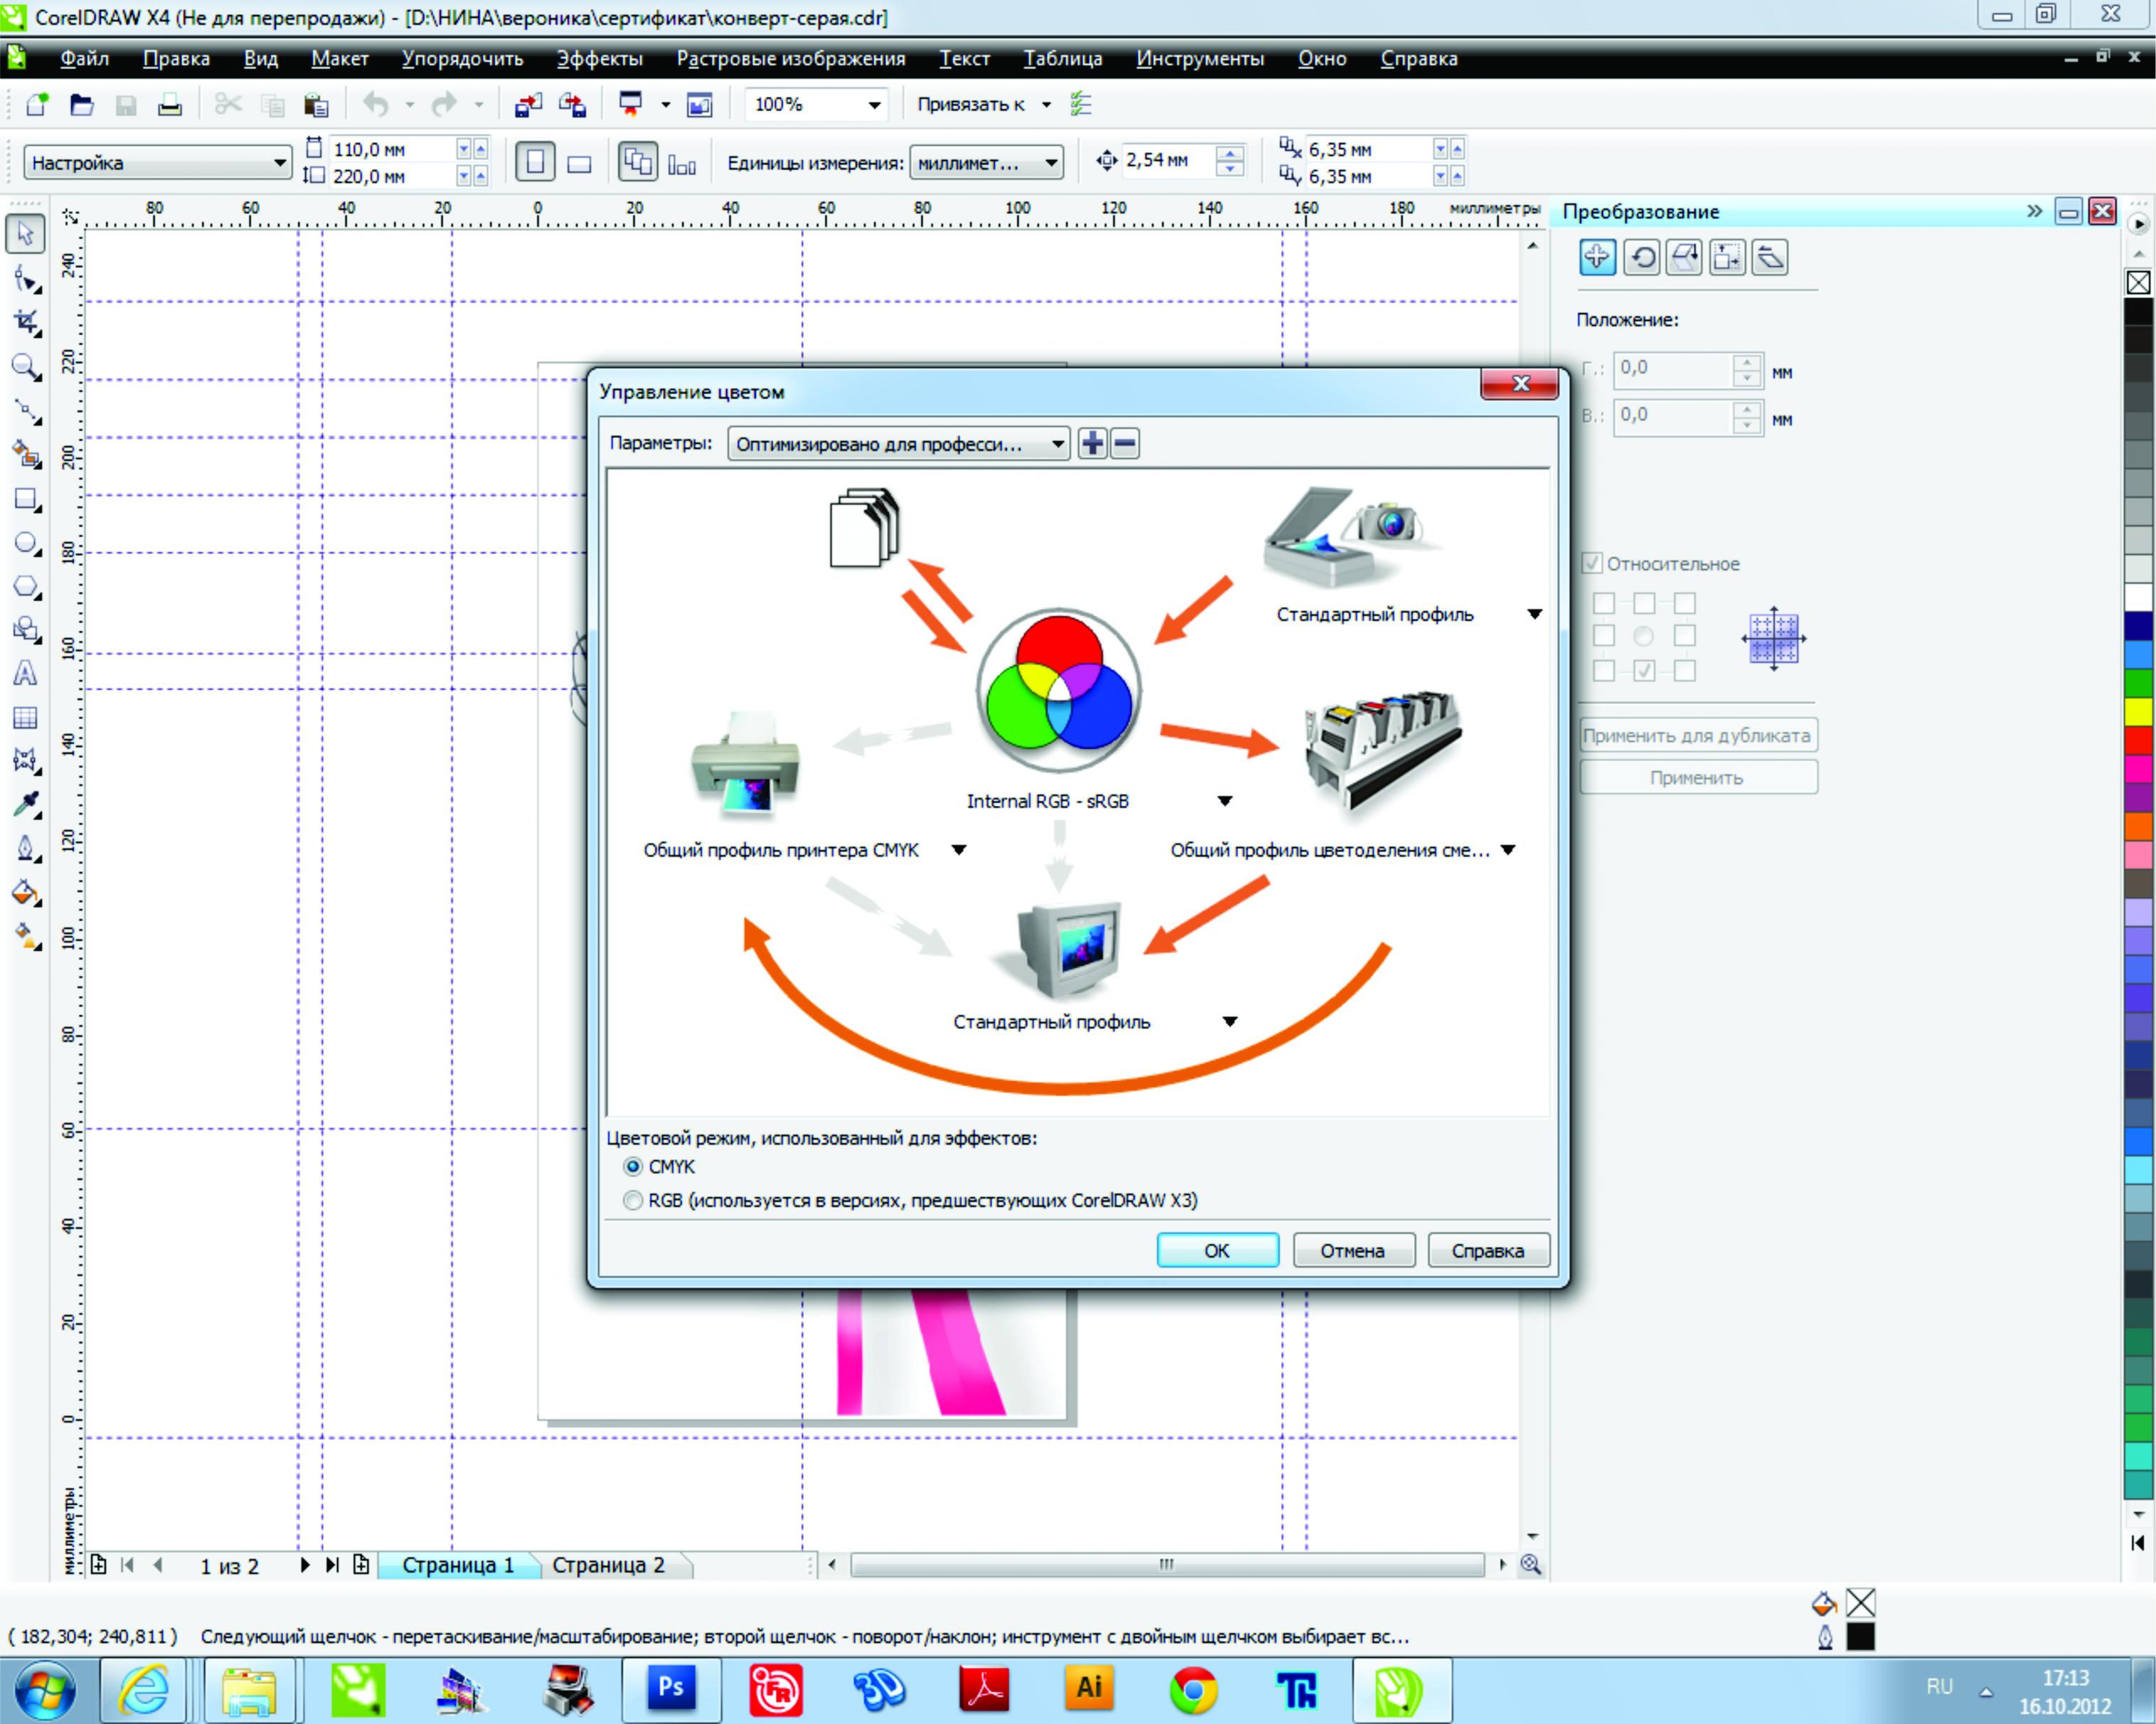Check the top-right anchor point box

click(x=1685, y=603)
